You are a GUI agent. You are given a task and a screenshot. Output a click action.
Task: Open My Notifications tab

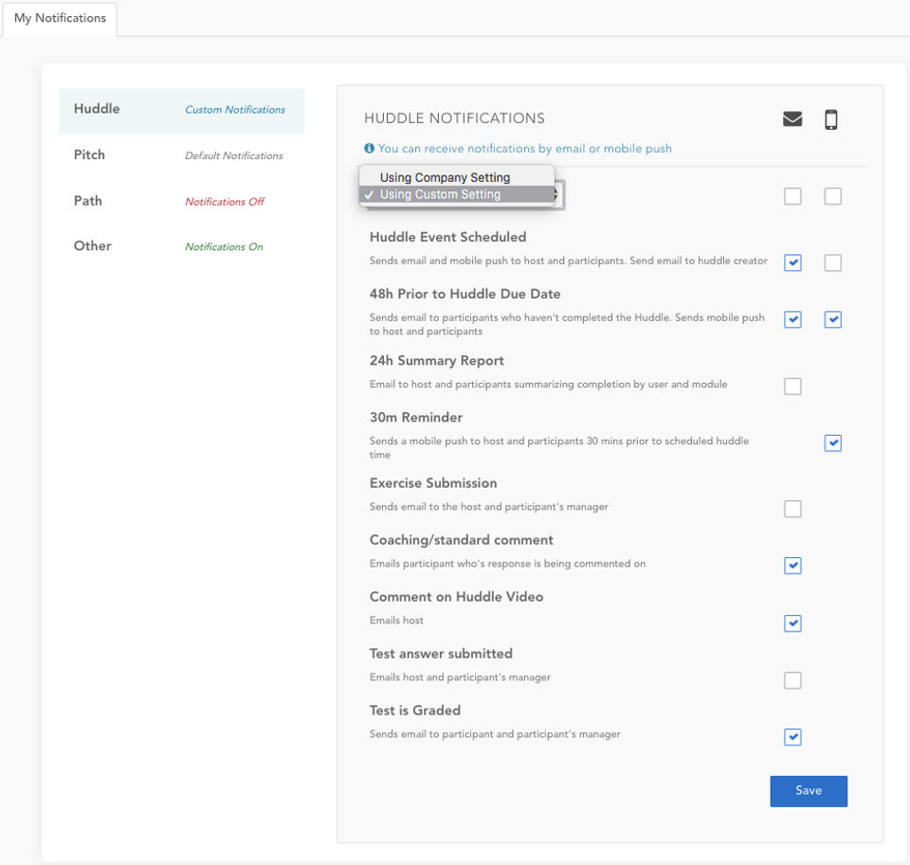60,19
